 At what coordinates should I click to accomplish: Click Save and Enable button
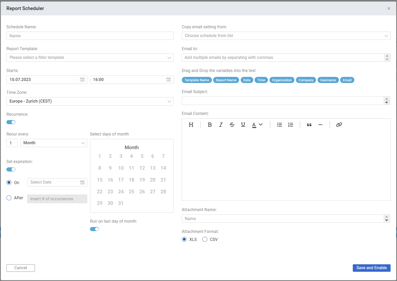372,268
